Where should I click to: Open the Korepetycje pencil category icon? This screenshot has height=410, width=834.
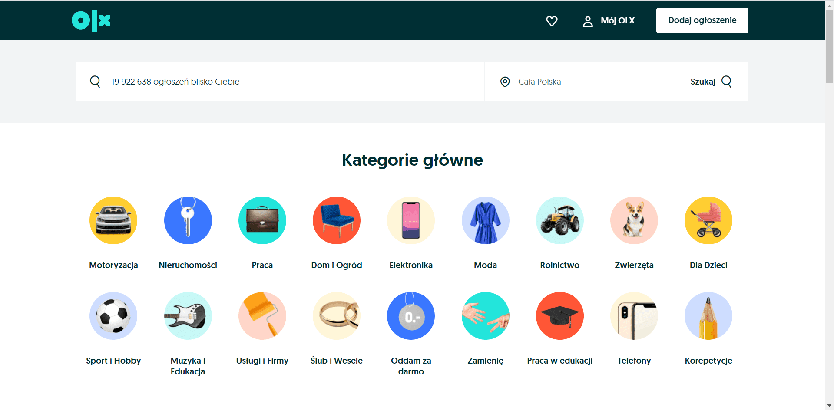tap(708, 316)
